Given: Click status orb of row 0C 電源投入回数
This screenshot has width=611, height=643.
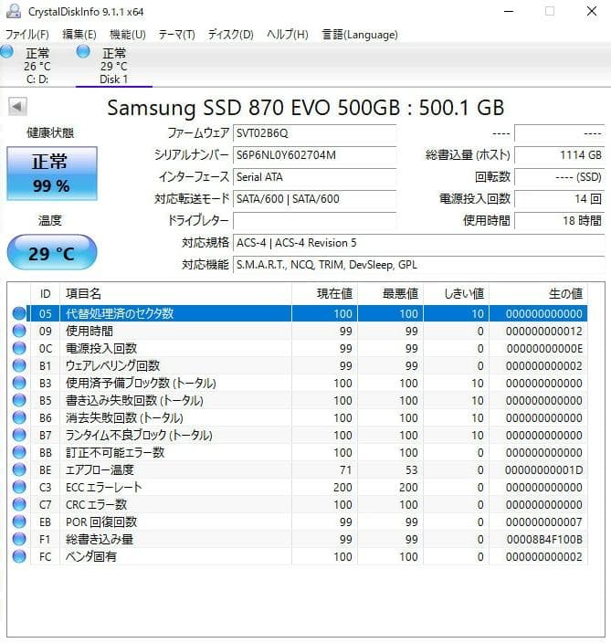Looking at the screenshot, I should click(19, 348).
